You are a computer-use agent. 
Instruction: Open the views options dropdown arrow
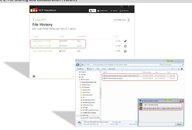pos(175,69)
